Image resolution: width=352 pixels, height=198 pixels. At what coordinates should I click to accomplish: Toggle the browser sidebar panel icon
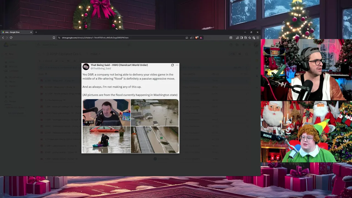tap(241, 38)
